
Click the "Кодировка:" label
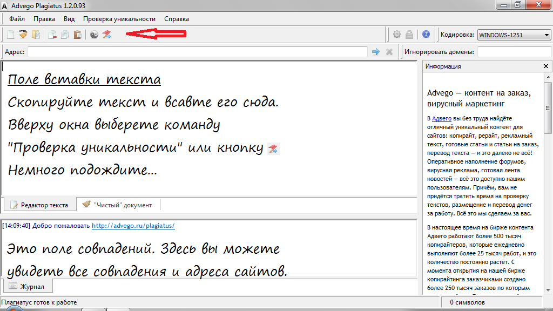(457, 35)
